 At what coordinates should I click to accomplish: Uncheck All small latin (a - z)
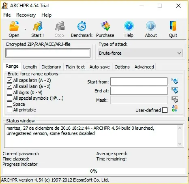click(9, 86)
